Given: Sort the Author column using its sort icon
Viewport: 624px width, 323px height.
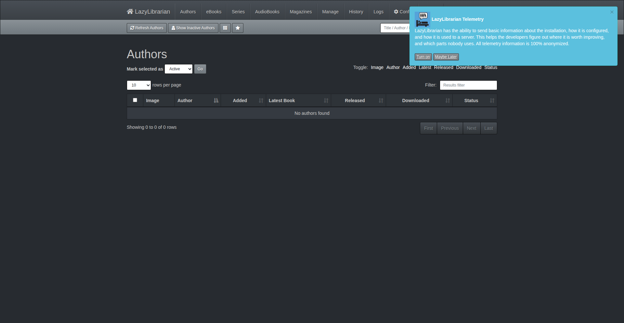Looking at the screenshot, I should pos(216,101).
